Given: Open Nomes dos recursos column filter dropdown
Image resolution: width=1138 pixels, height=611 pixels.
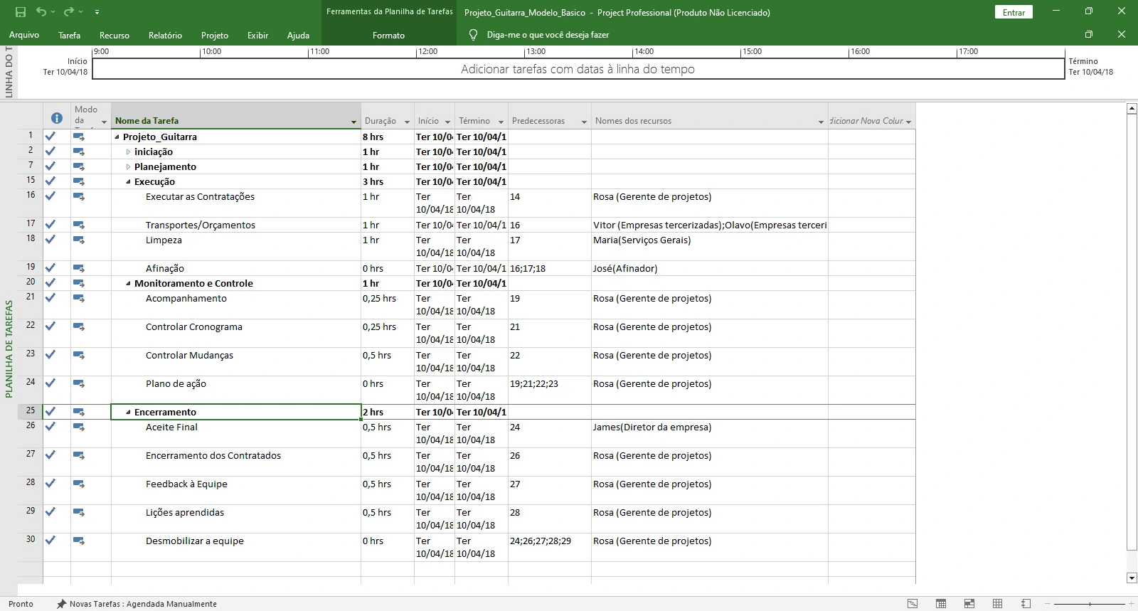Looking at the screenshot, I should 820,122.
